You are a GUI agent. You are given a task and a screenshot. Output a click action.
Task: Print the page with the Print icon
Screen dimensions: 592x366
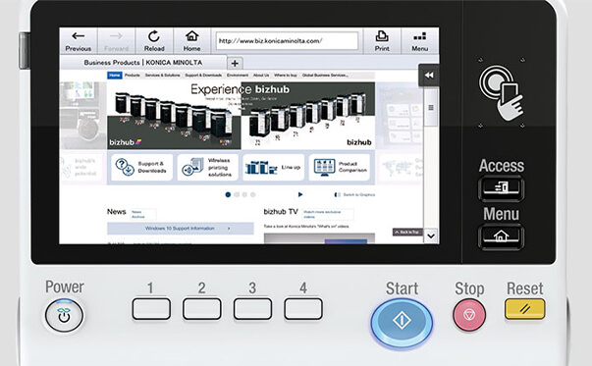pos(382,41)
